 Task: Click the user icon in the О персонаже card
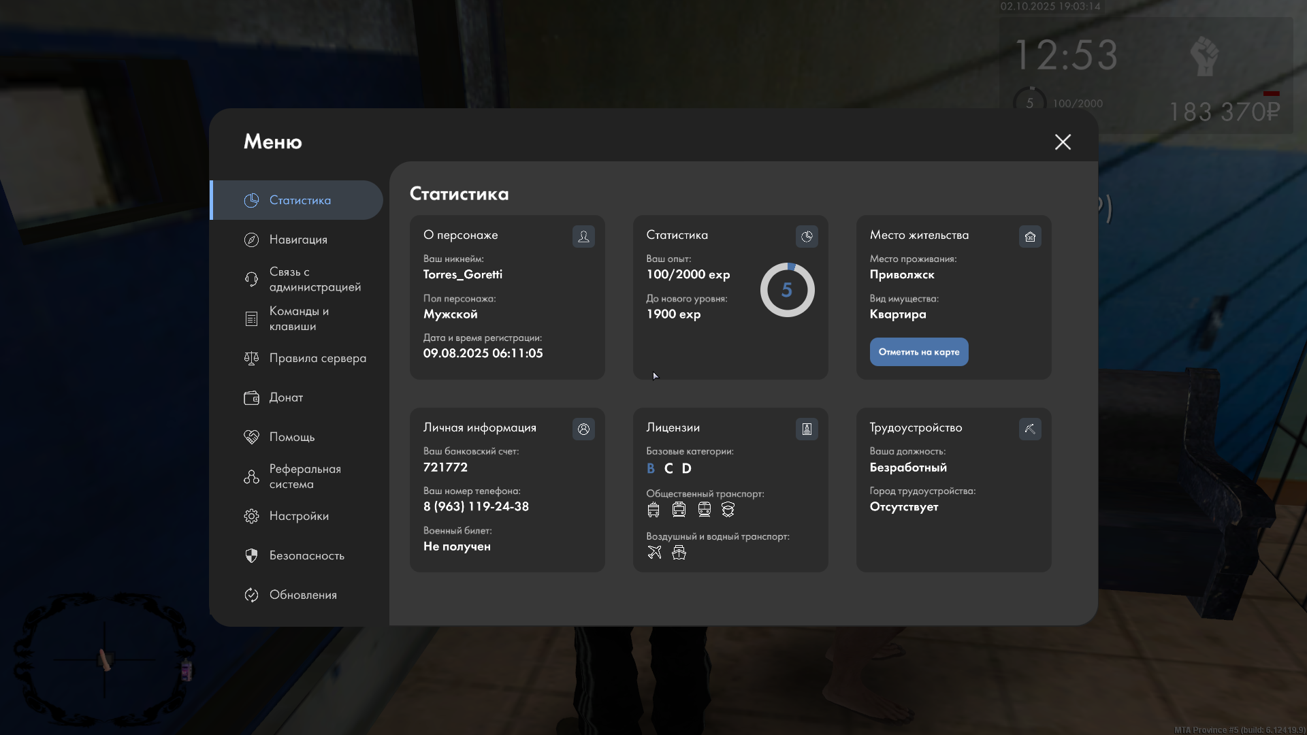[x=583, y=236]
